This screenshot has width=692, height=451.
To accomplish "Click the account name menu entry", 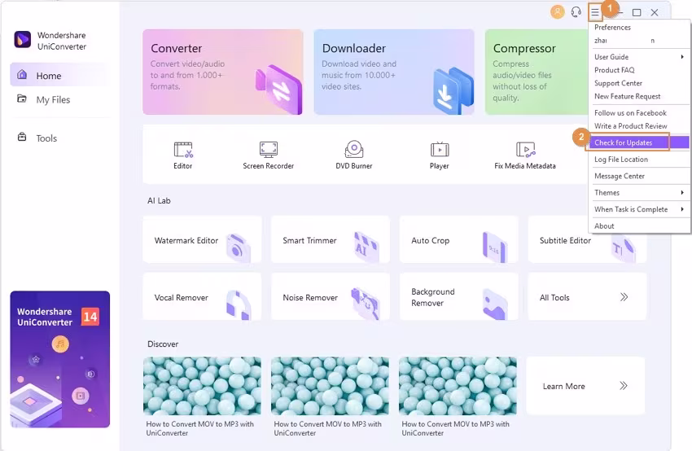I will (639, 41).
